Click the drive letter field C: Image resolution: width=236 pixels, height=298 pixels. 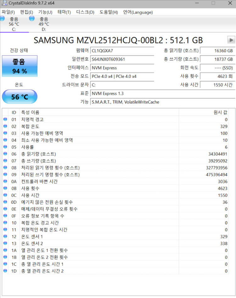(x=122, y=85)
